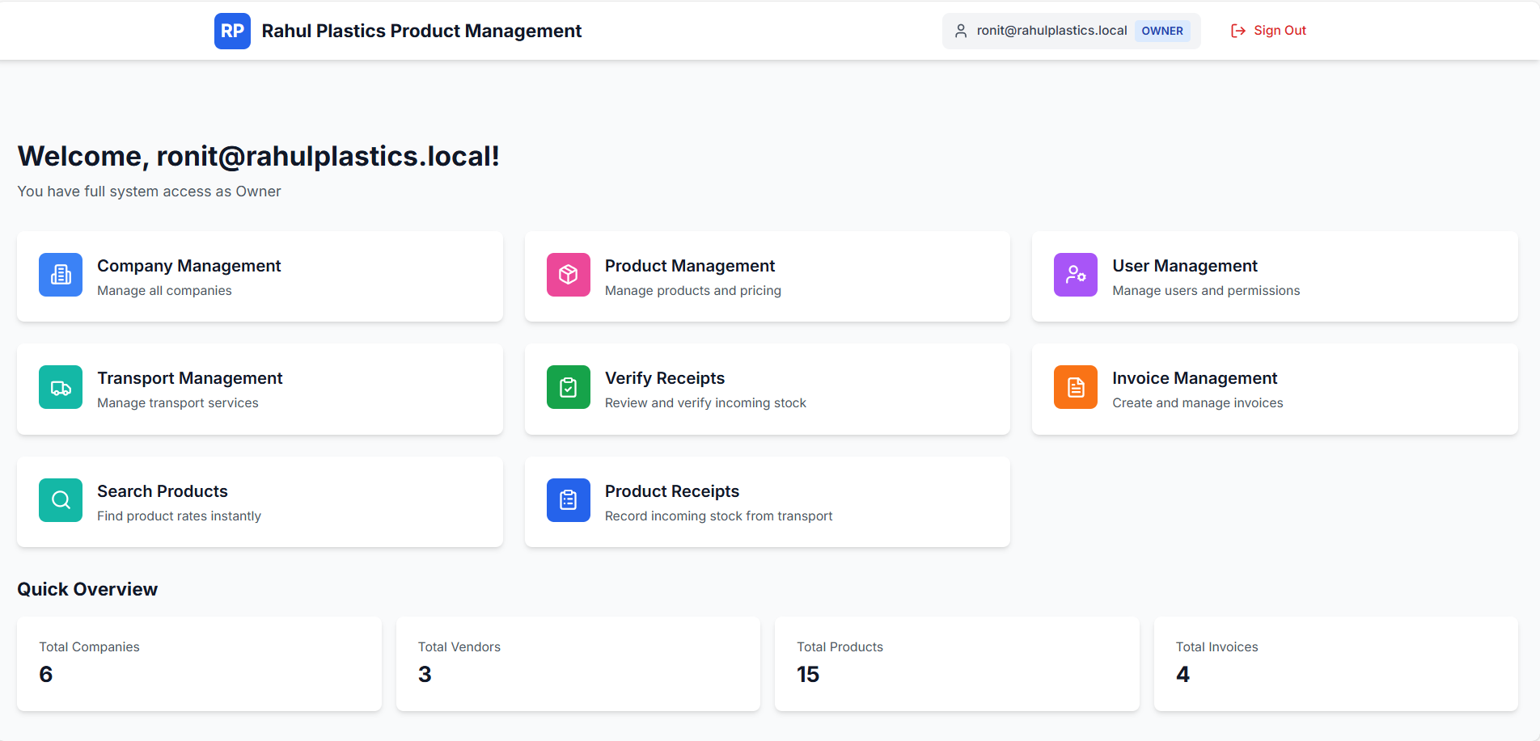Click the blue building Company Management icon
The height and width of the screenshot is (741, 1540).
click(61, 275)
